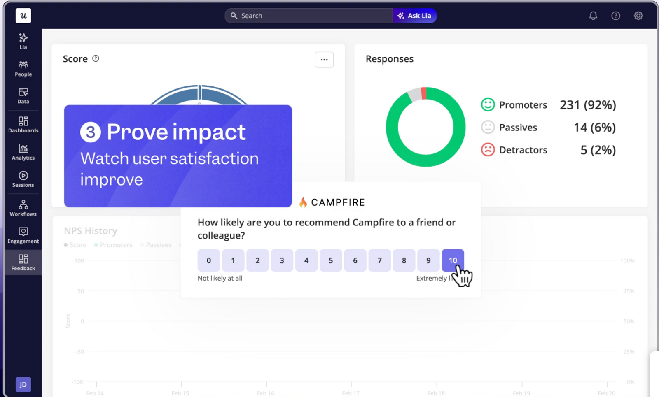Select rating 1 in the survey

(x=233, y=260)
